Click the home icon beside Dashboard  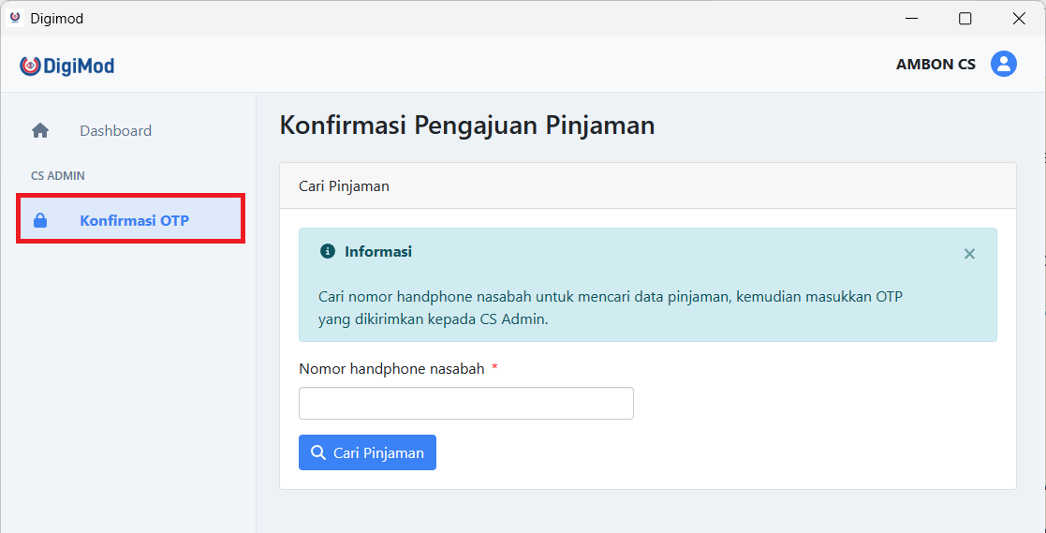[x=40, y=131]
